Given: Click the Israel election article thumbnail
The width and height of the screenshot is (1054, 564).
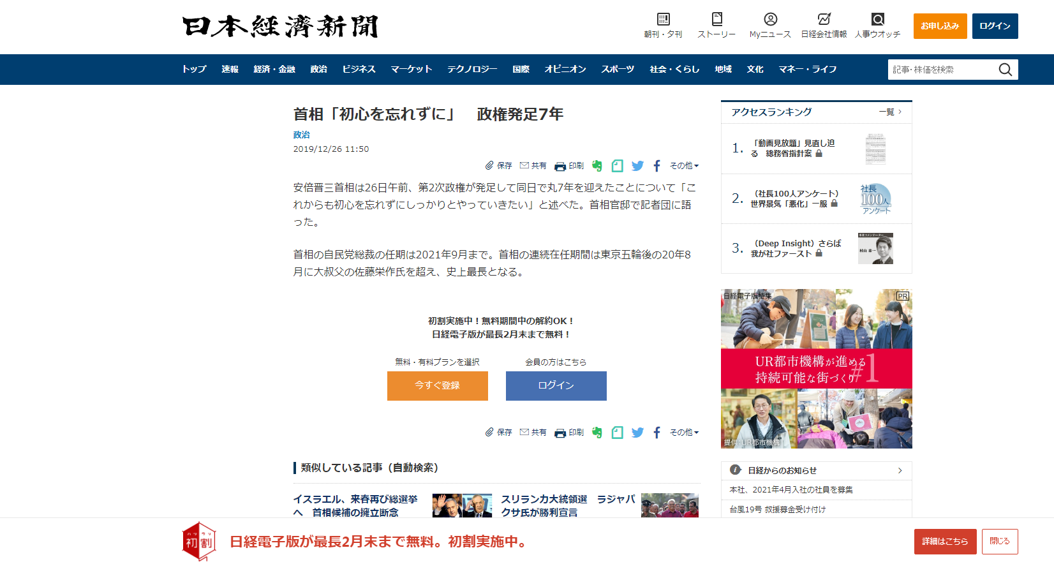Looking at the screenshot, I should [462, 505].
